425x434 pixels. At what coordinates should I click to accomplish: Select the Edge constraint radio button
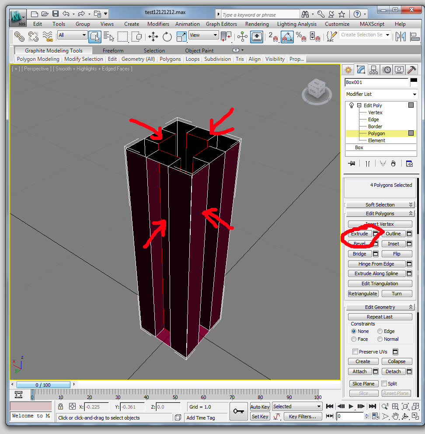[380, 331]
